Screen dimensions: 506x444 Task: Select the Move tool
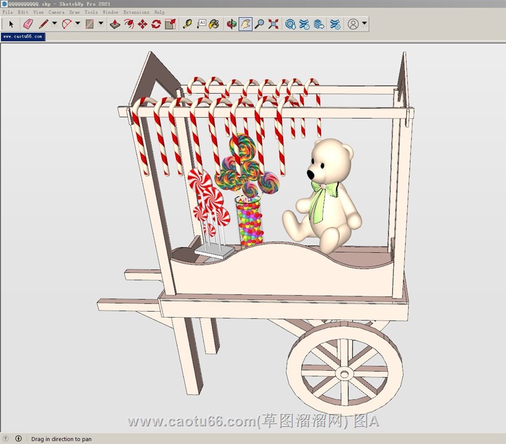coord(142,24)
